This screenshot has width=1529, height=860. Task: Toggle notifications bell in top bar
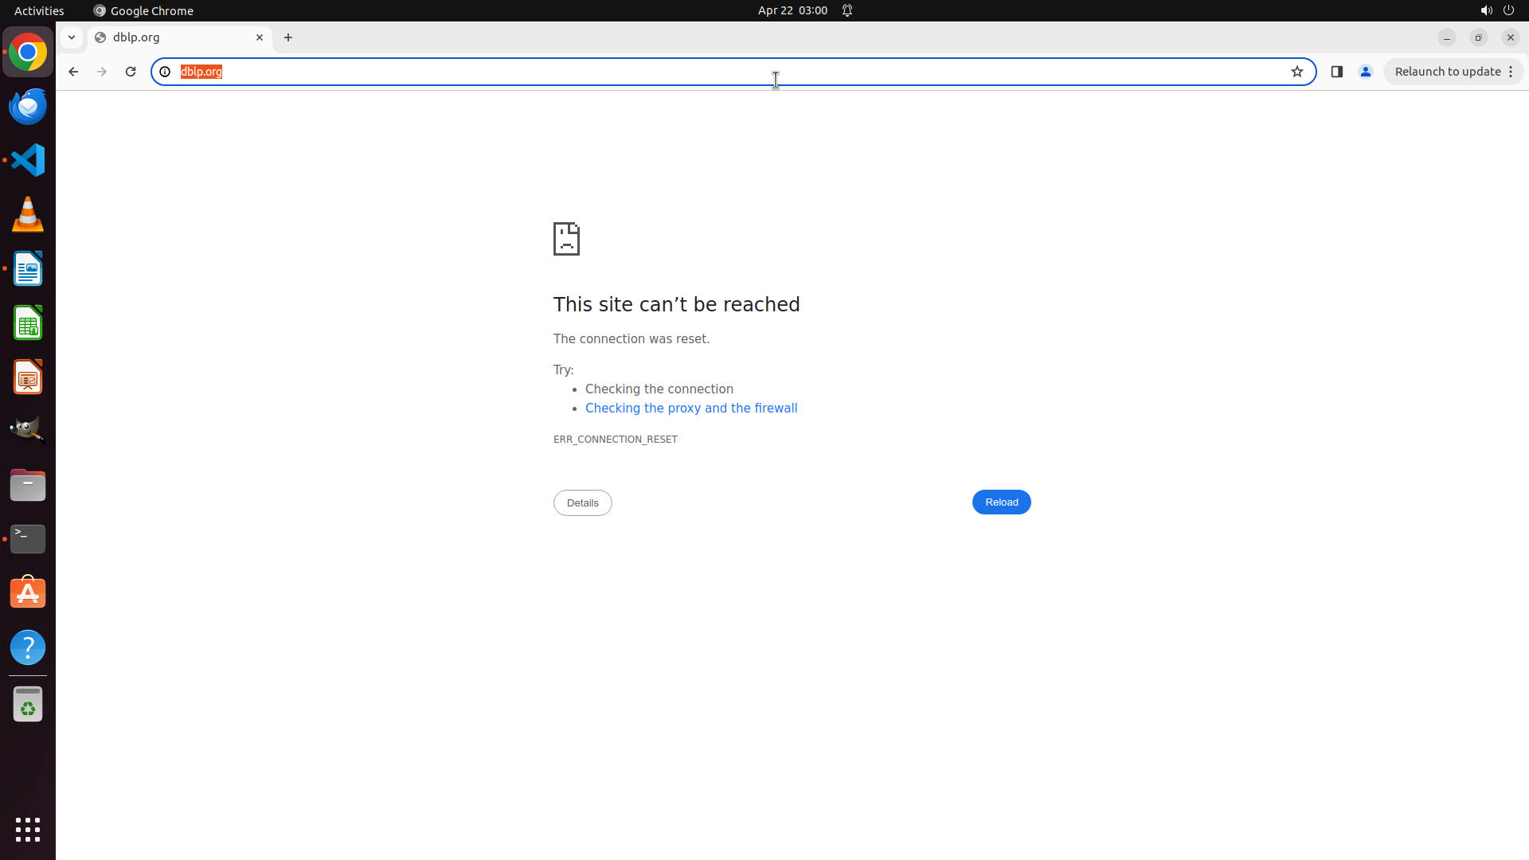click(847, 10)
